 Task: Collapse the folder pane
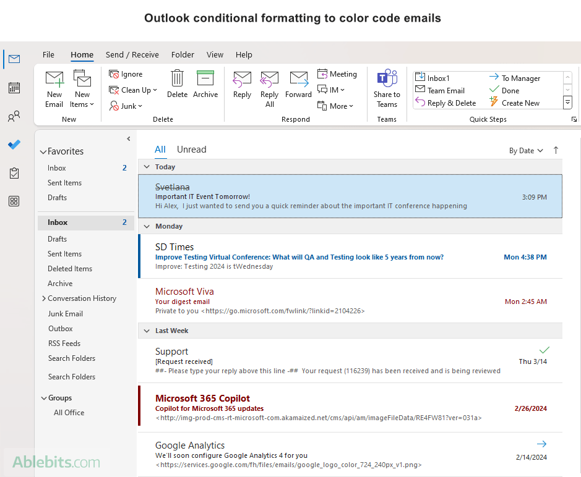coord(129,139)
